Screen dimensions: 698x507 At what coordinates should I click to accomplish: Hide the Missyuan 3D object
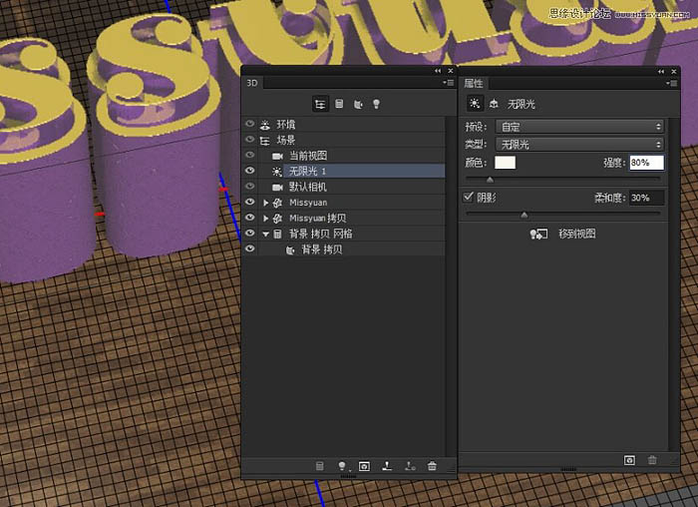[x=249, y=202]
